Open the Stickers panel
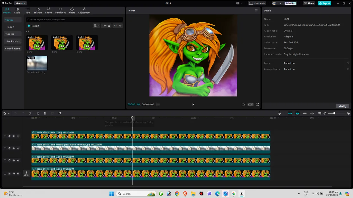 (38, 10)
